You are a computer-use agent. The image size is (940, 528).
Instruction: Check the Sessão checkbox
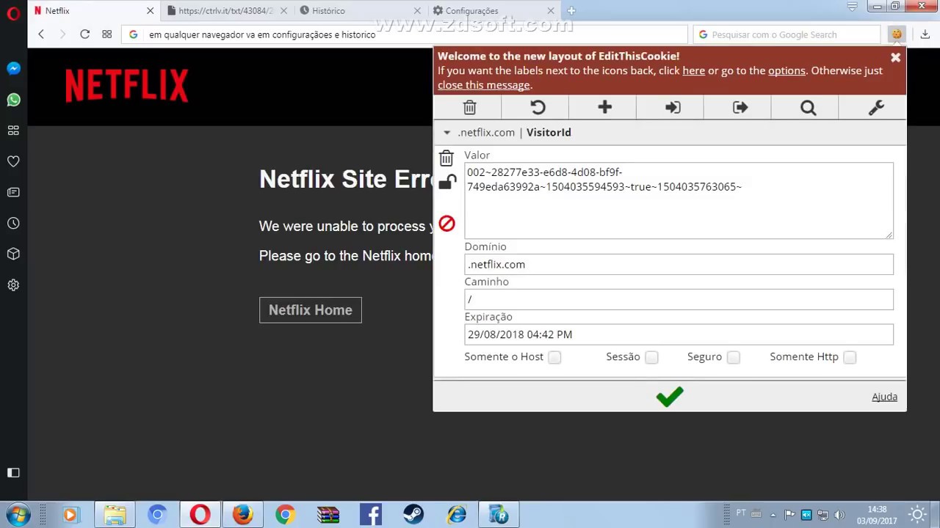(x=651, y=357)
